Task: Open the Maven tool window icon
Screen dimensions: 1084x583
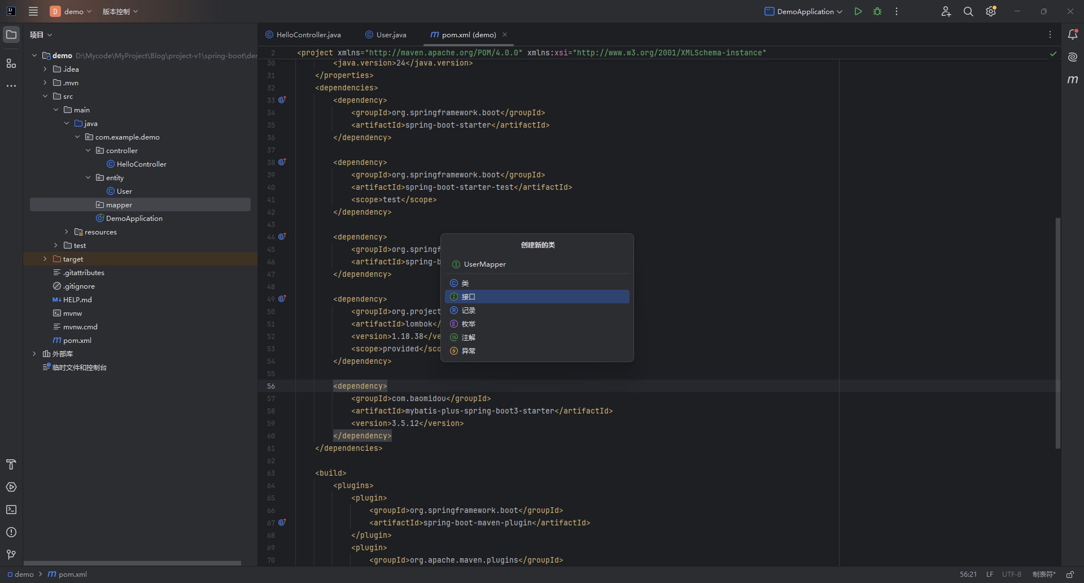Action: [x=1073, y=80]
